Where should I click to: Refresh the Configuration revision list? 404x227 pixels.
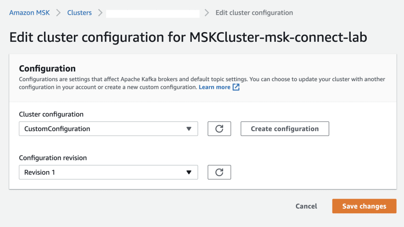click(x=219, y=172)
